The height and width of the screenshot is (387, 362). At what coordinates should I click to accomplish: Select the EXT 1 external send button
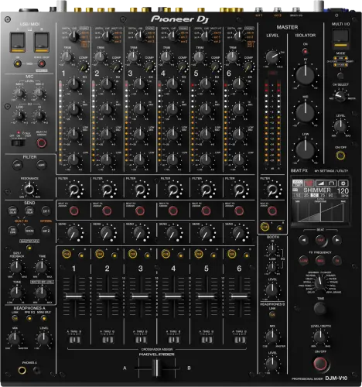(x=46, y=211)
